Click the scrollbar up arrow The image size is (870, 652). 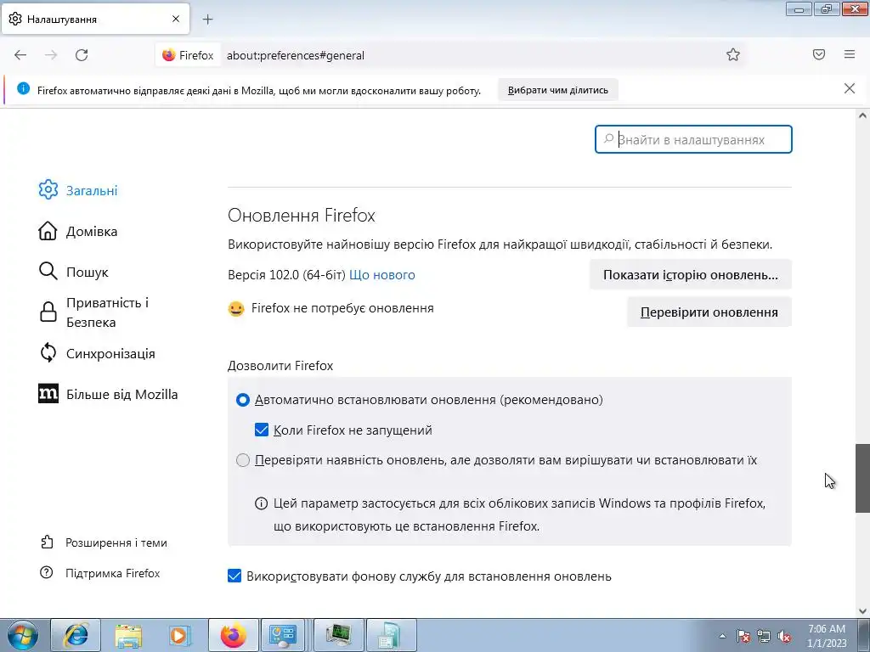tap(862, 115)
